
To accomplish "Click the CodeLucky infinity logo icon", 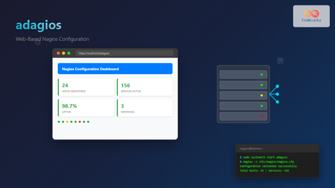I will 311,13.
